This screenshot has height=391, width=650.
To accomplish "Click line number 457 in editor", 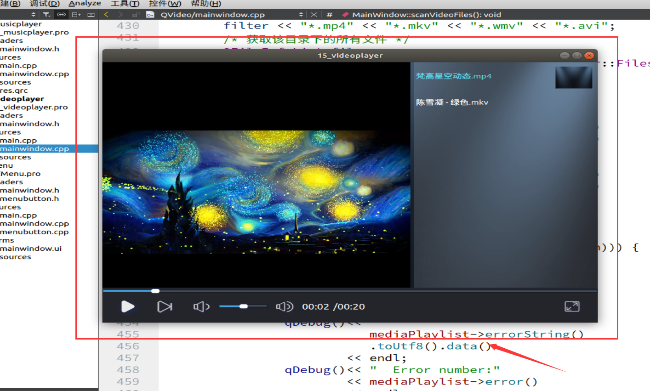I will 128,358.
